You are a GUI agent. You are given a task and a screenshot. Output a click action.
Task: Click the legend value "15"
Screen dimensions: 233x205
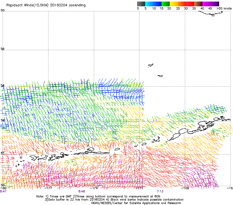click(162, 8)
